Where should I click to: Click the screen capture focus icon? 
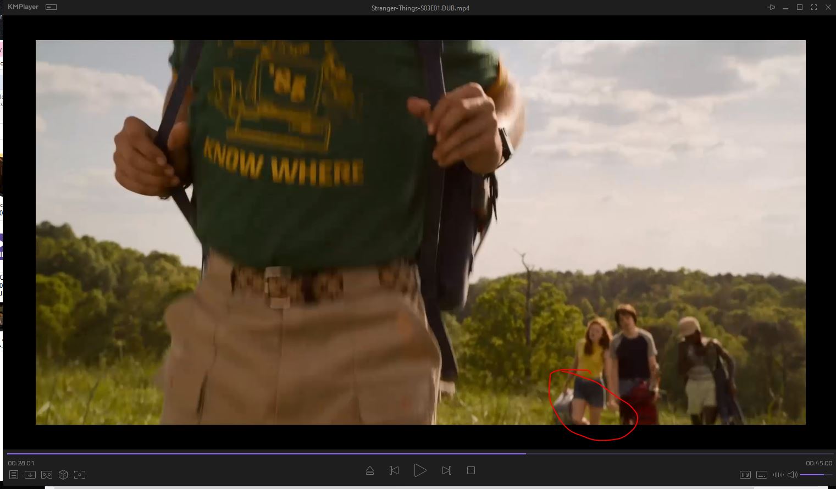(80, 475)
